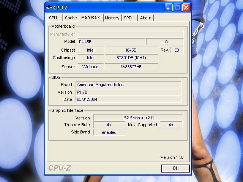The height and width of the screenshot is (182, 243).
Task: Click the chipset value i845E
Action: [x=131, y=50]
